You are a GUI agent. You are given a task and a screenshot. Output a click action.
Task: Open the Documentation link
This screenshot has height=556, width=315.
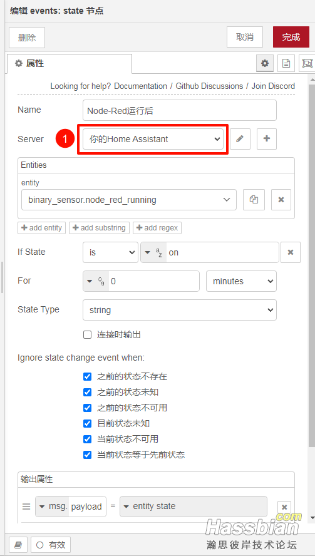point(140,86)
